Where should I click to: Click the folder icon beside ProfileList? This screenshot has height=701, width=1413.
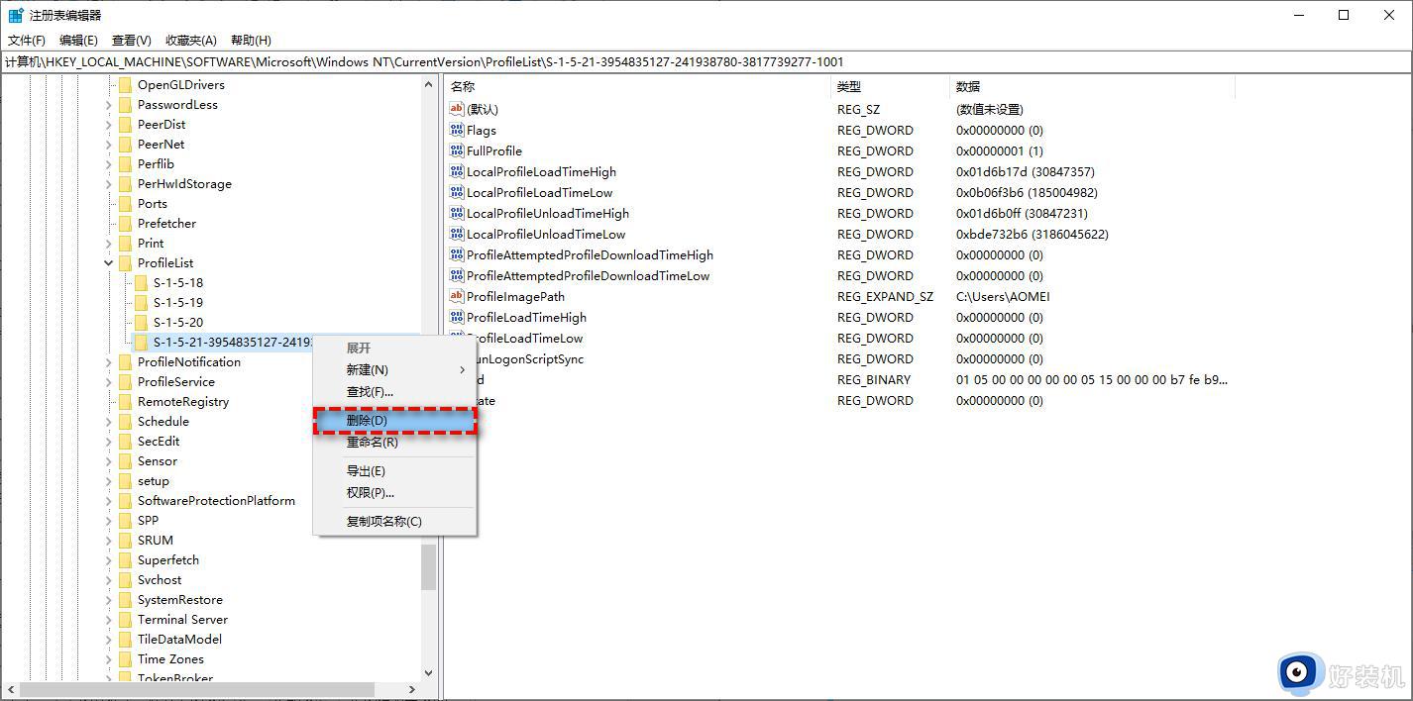pyautogui.click(x=125, y=263)
